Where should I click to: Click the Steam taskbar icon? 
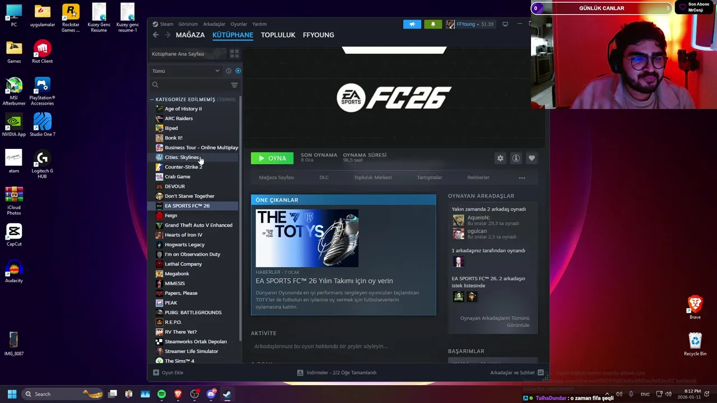click(227, 394)
